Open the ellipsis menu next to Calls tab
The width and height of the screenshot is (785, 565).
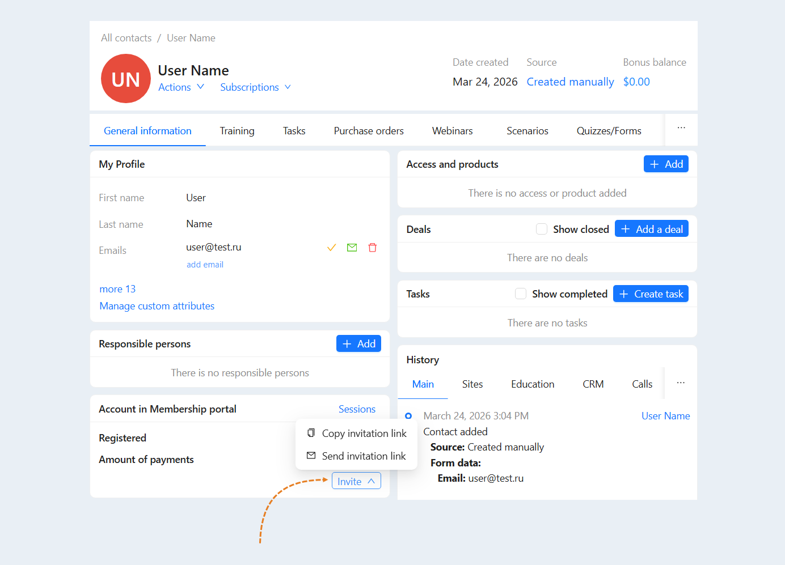tap(681, 384)
